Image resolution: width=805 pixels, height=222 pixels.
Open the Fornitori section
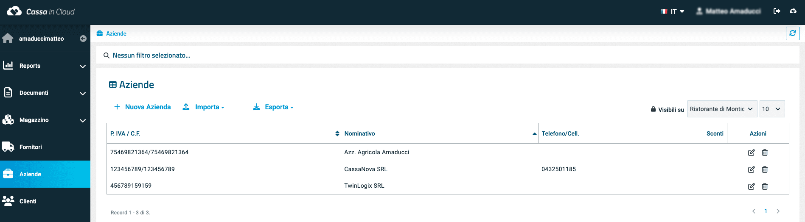(45, 147)
